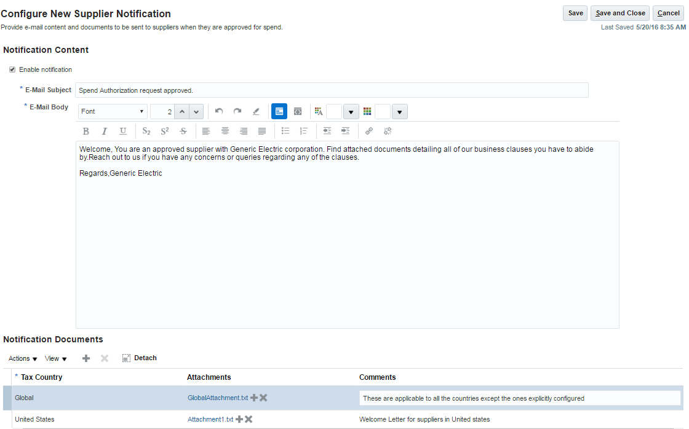The width and height of the screenshot is (689, 429).
Task: Click the Detach button
Action: tap(139, 358)
